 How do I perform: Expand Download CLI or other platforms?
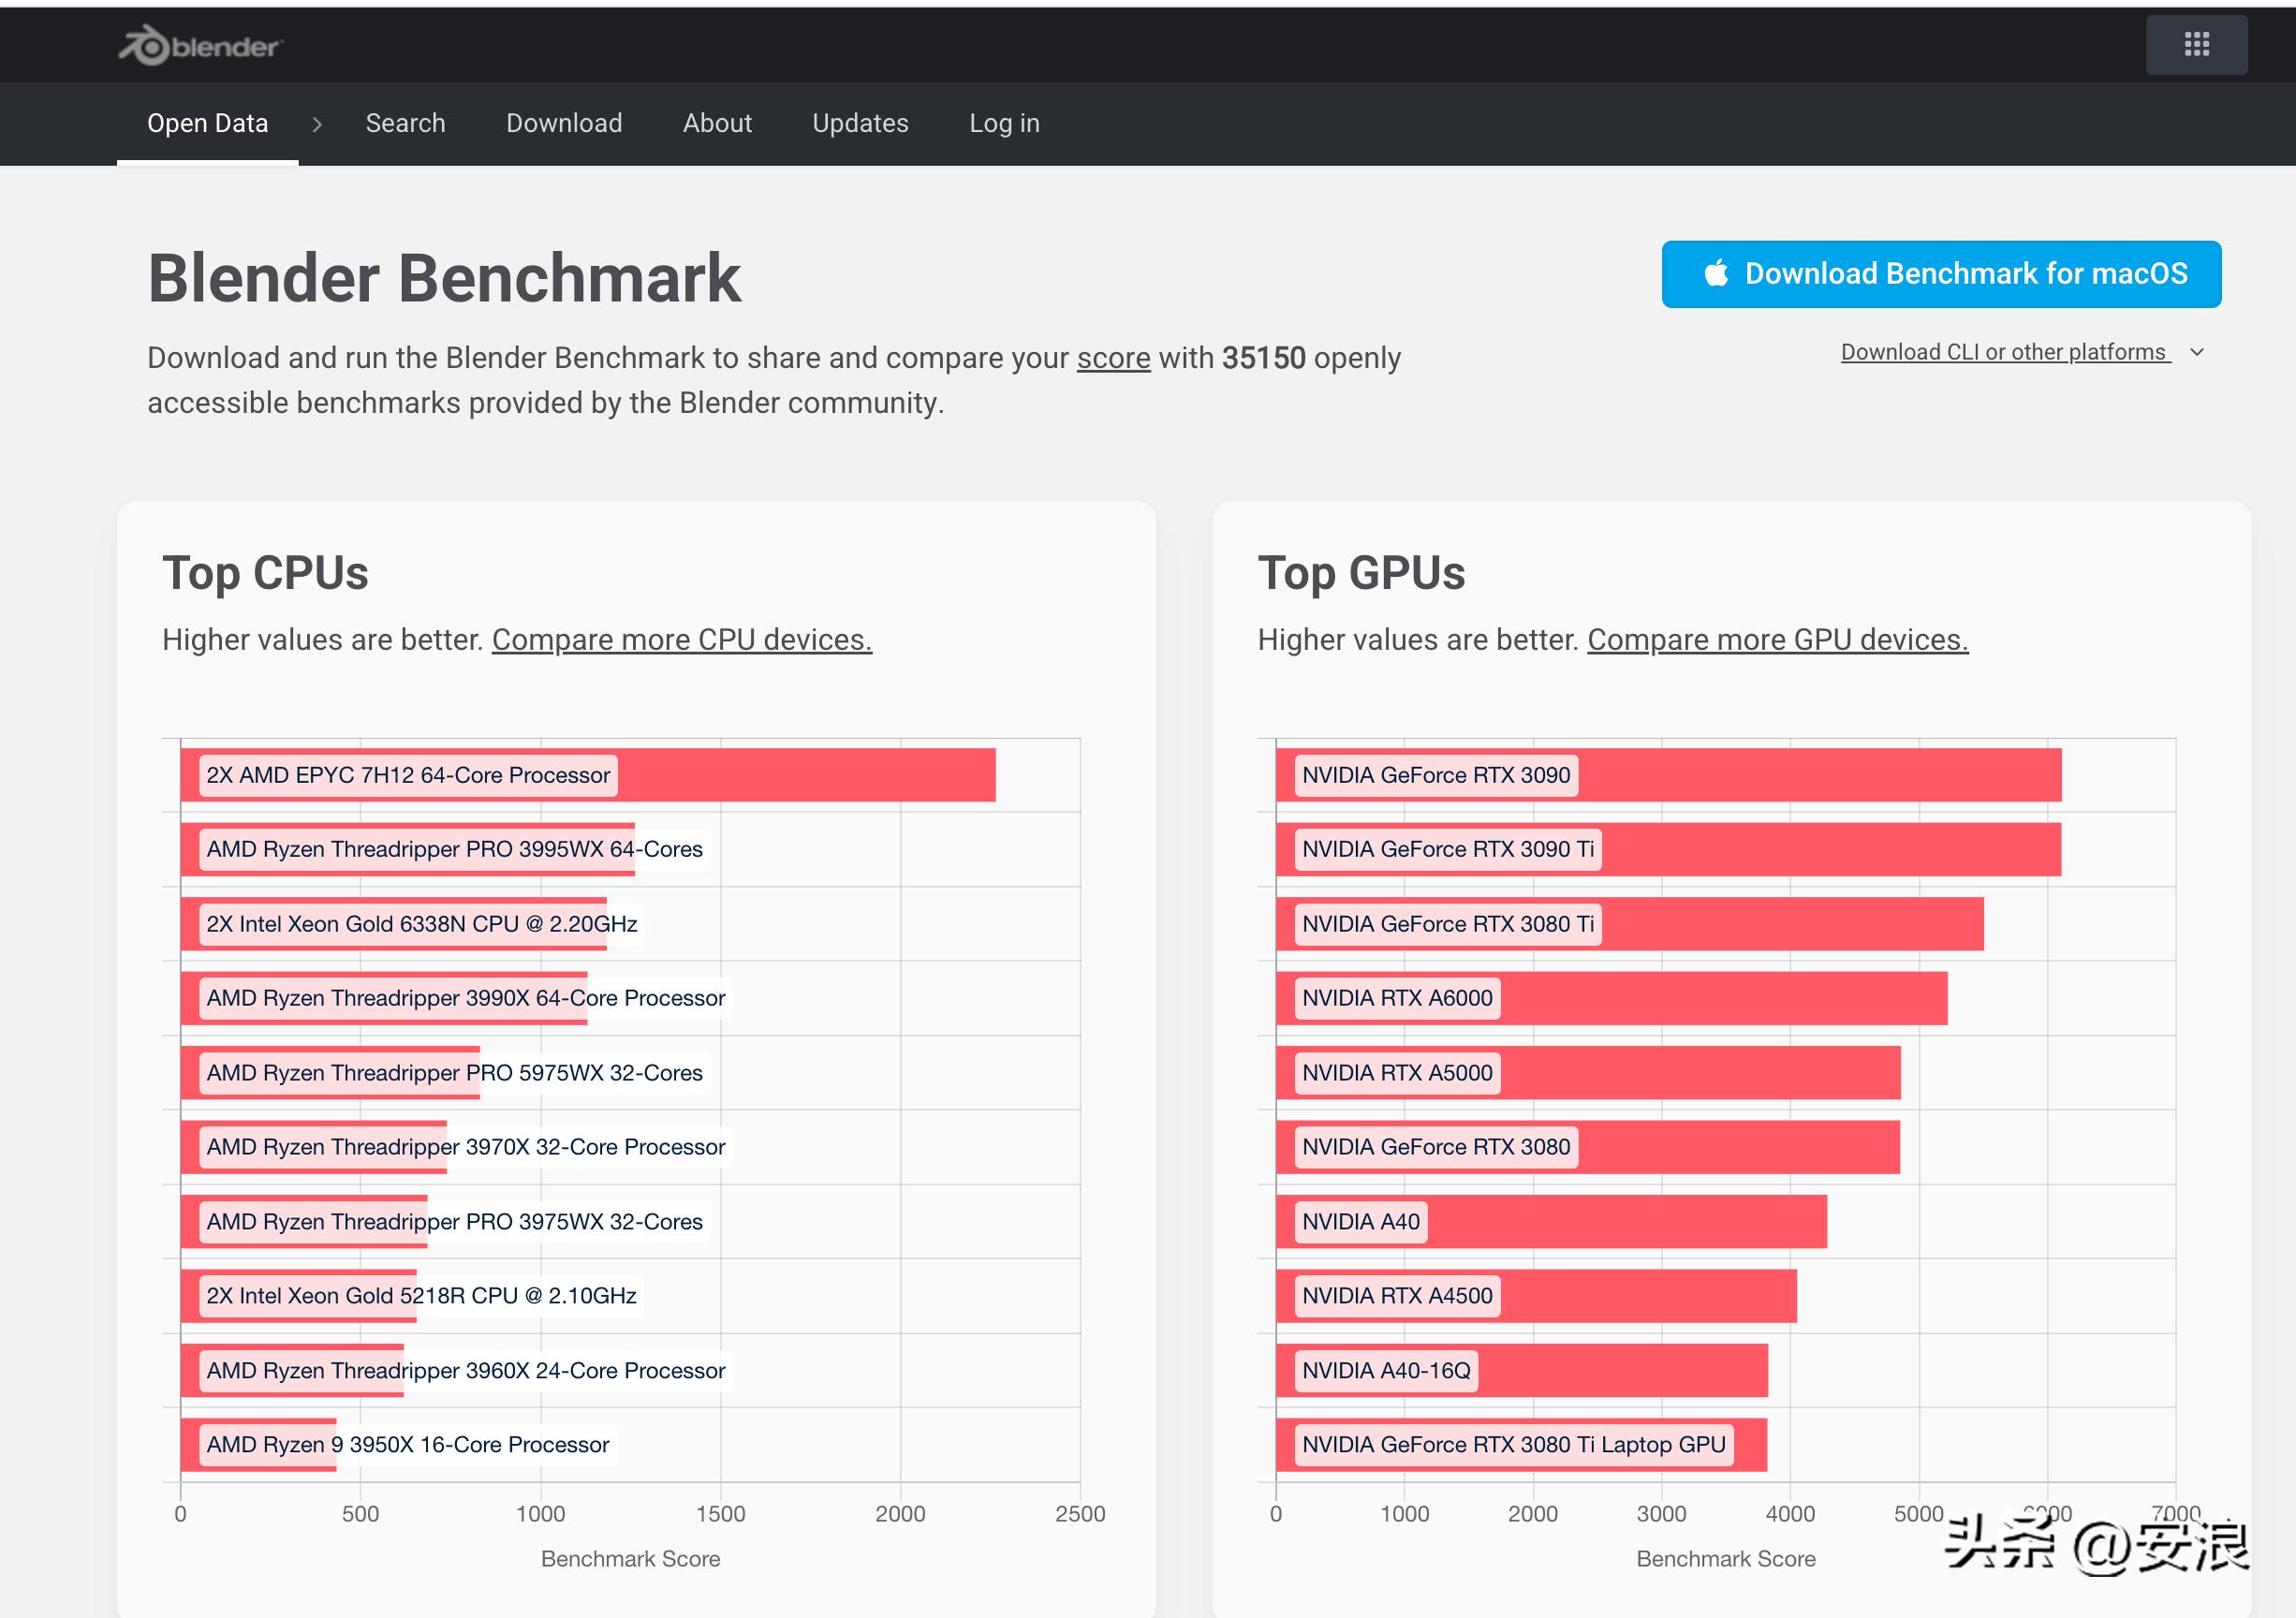click(x=2021, y=352)
